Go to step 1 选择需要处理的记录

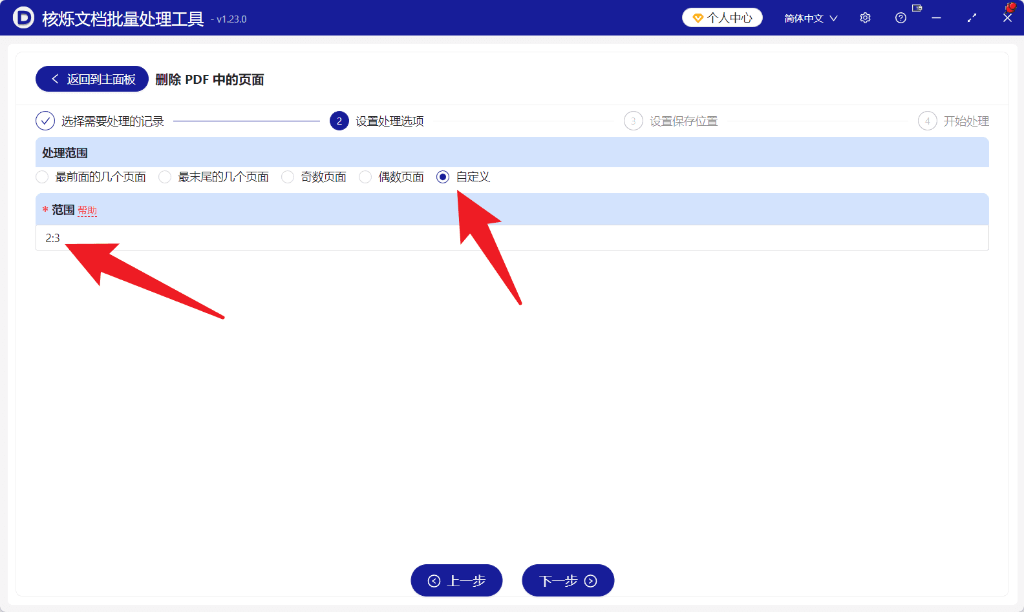tap(100, 121)
